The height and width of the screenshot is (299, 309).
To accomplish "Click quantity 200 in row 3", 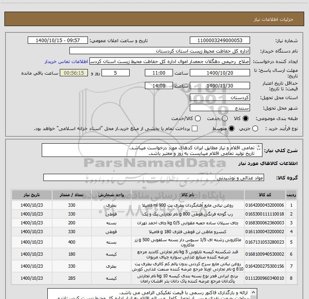I will 72,223.
